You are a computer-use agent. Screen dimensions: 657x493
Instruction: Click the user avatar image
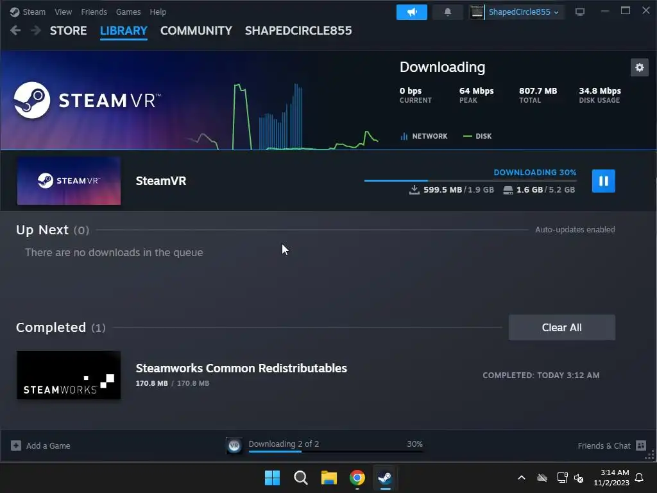[477, 12]
